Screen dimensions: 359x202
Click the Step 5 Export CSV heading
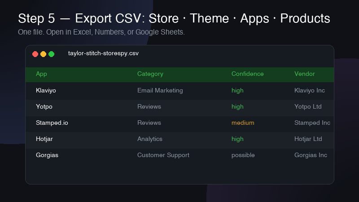pyautogui.click(x=174, y=18)
